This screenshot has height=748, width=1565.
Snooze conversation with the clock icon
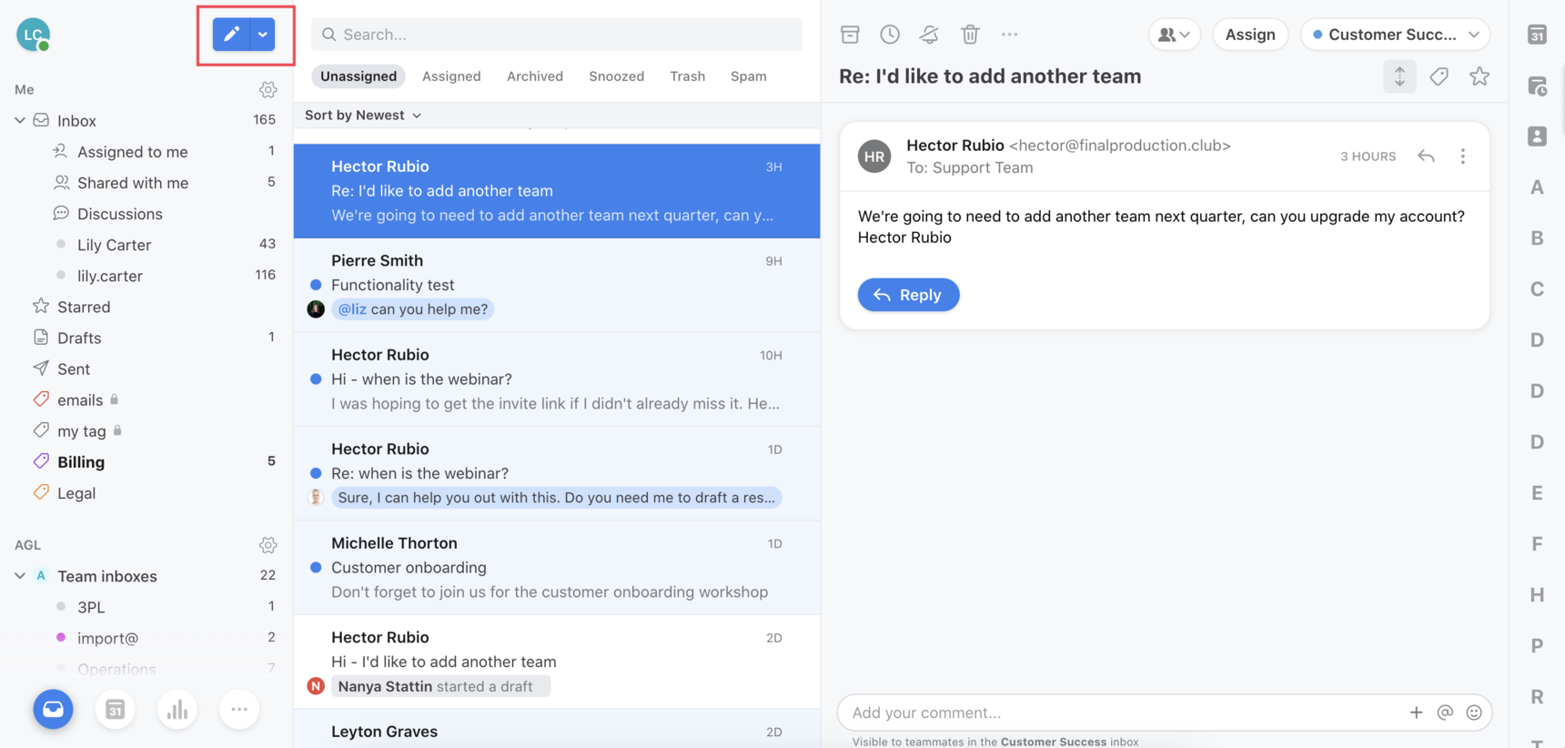[890, 35]
